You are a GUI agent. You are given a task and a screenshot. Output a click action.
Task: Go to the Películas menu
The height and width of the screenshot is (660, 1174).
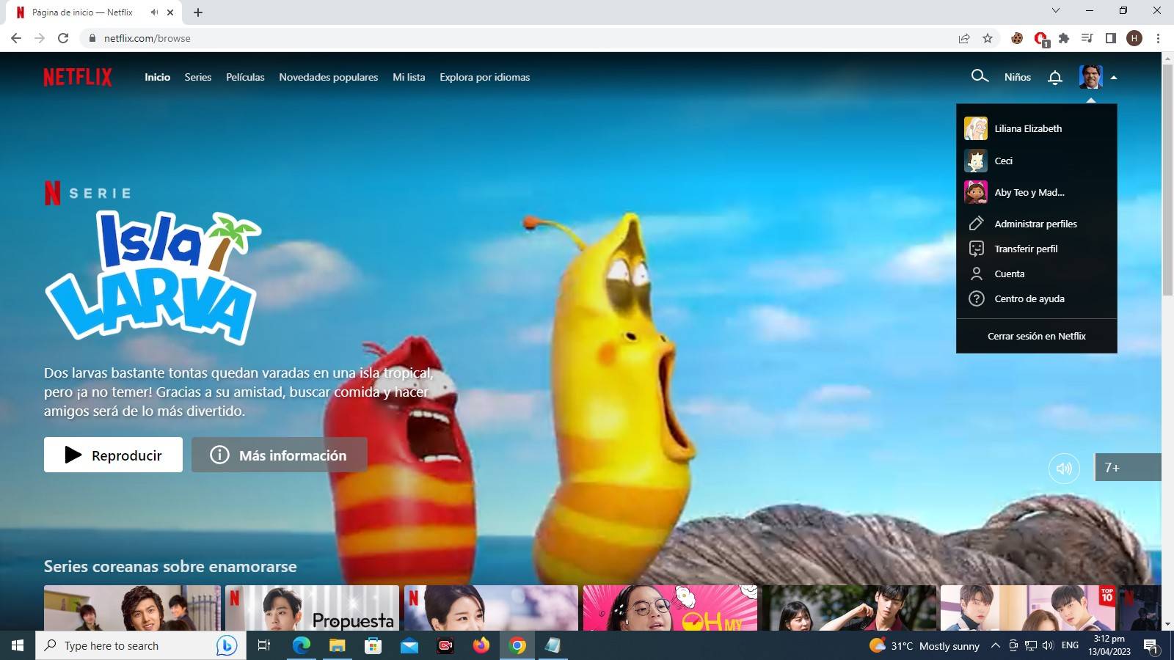click(245, 77)
